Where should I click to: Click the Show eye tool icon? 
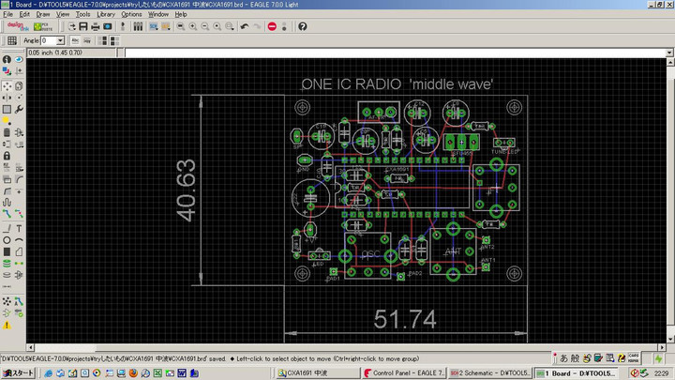(20, 59)
